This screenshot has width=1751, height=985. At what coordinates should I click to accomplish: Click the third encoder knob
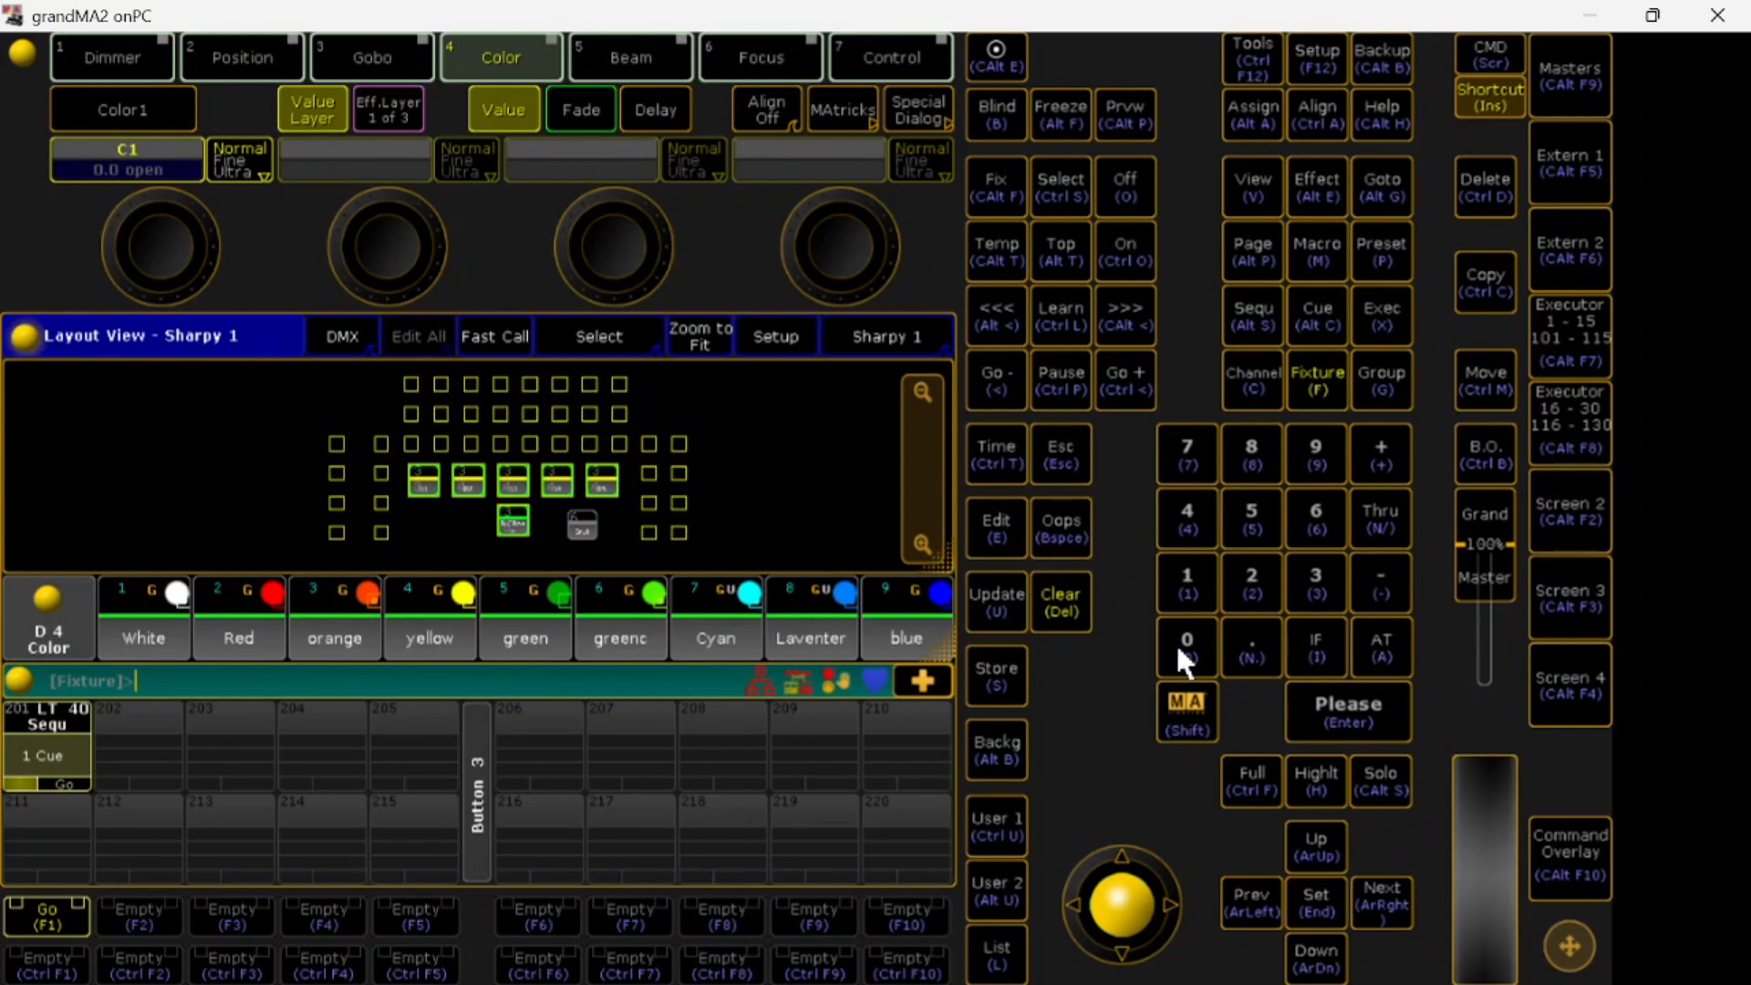coord(614,246)
